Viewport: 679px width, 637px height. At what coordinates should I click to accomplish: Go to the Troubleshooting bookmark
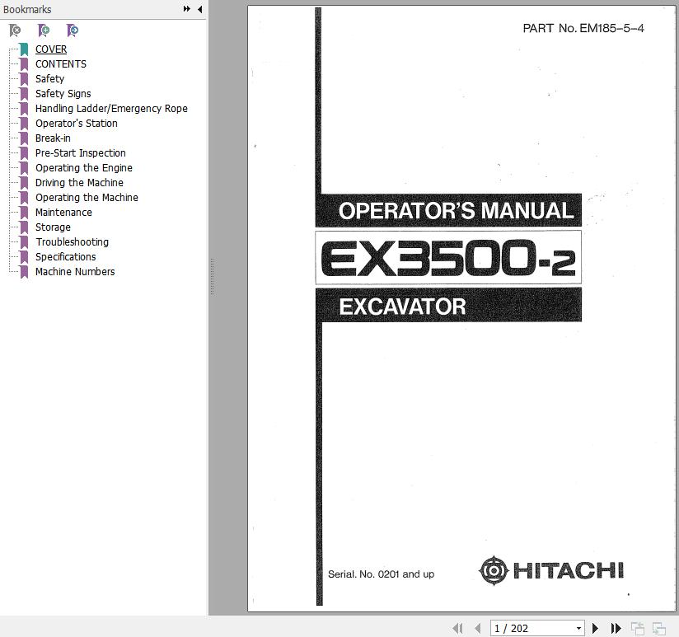72,242
